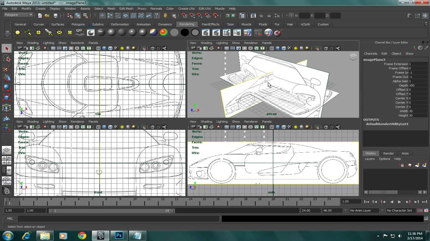This screenshot has height=241, width=430.
Task: Select the Move tool in toolbox
Action: click(x=7, y=78)
